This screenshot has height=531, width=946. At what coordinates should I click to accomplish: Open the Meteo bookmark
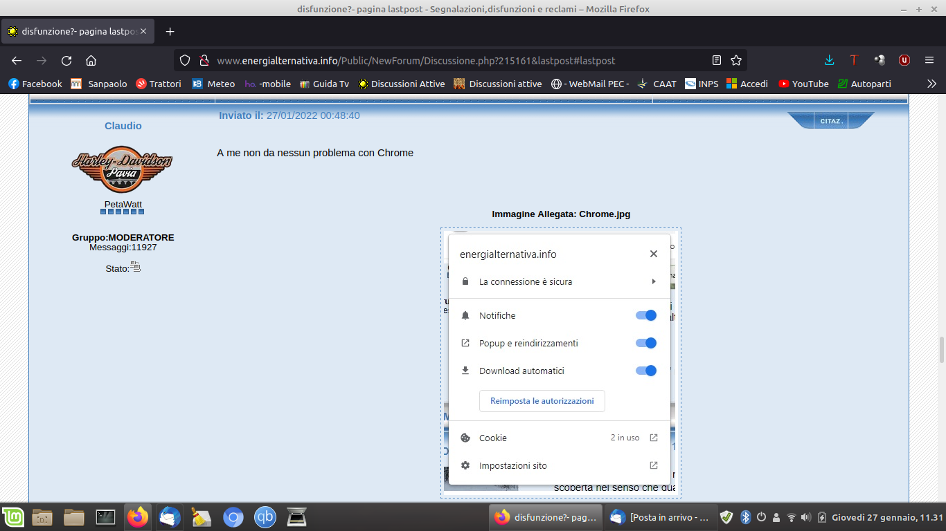point(213,84)
